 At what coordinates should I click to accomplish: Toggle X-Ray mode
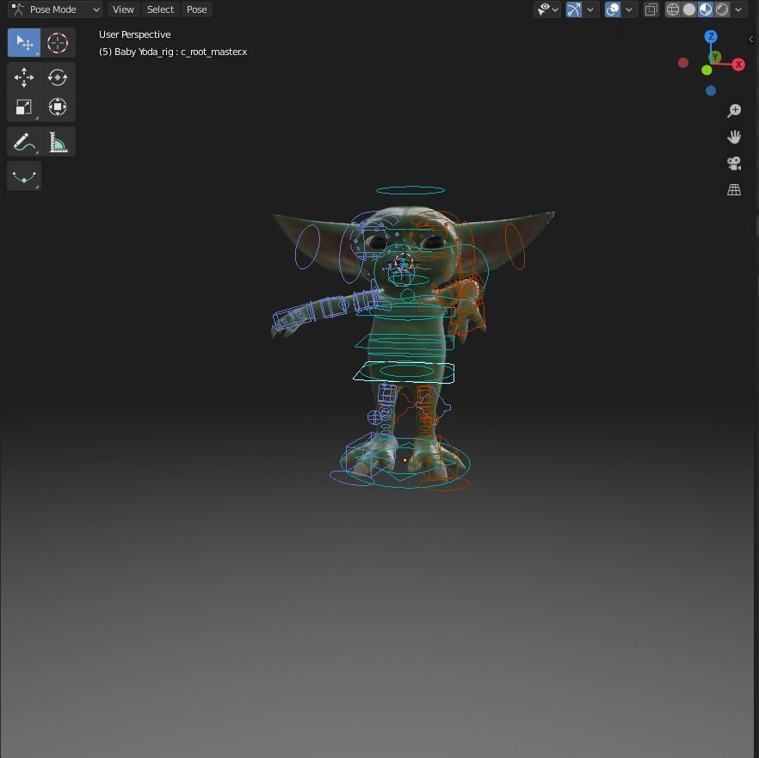(x=651, y=9)
